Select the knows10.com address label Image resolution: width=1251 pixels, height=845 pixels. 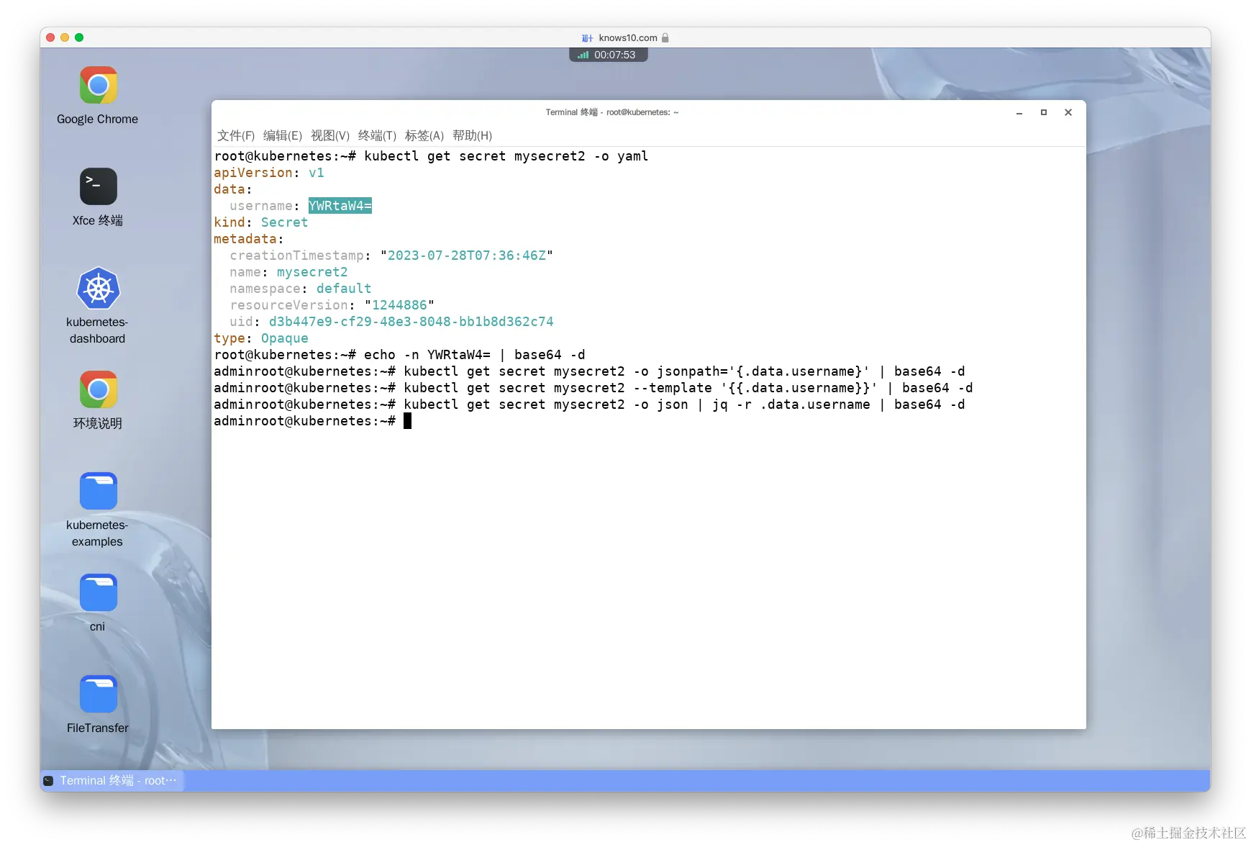pyautogui.click(x=629, y=37)
